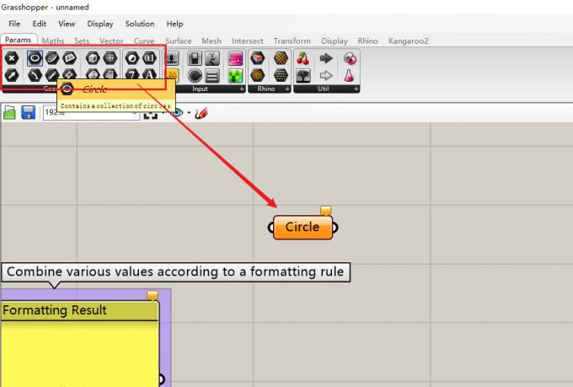Expand the Rhino panel with its plus button
This screenshot has width=573, height=387.
[287, 89]
